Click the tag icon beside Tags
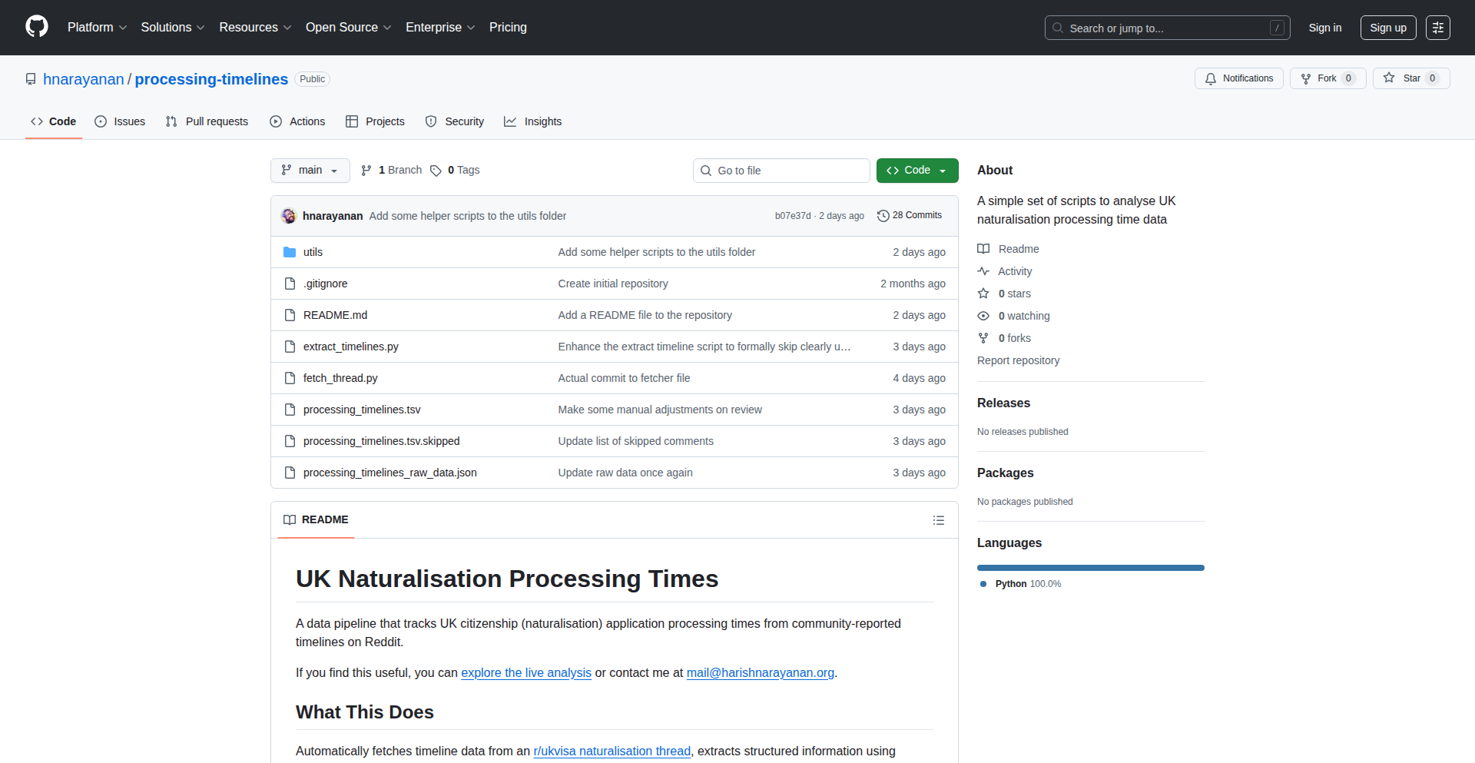The image size is (1475, 763). (x=436, y=171)
